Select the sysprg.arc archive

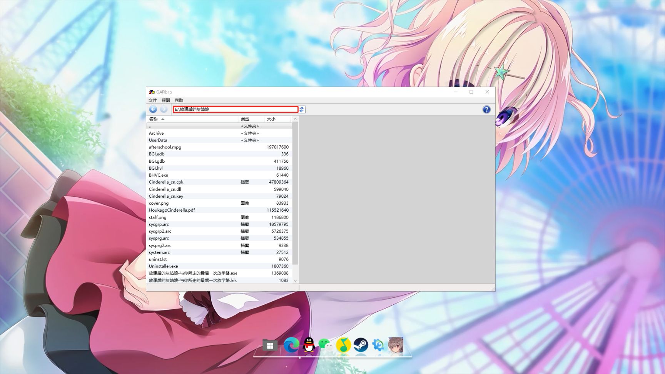pyautogui.click(x=219, y=238)
